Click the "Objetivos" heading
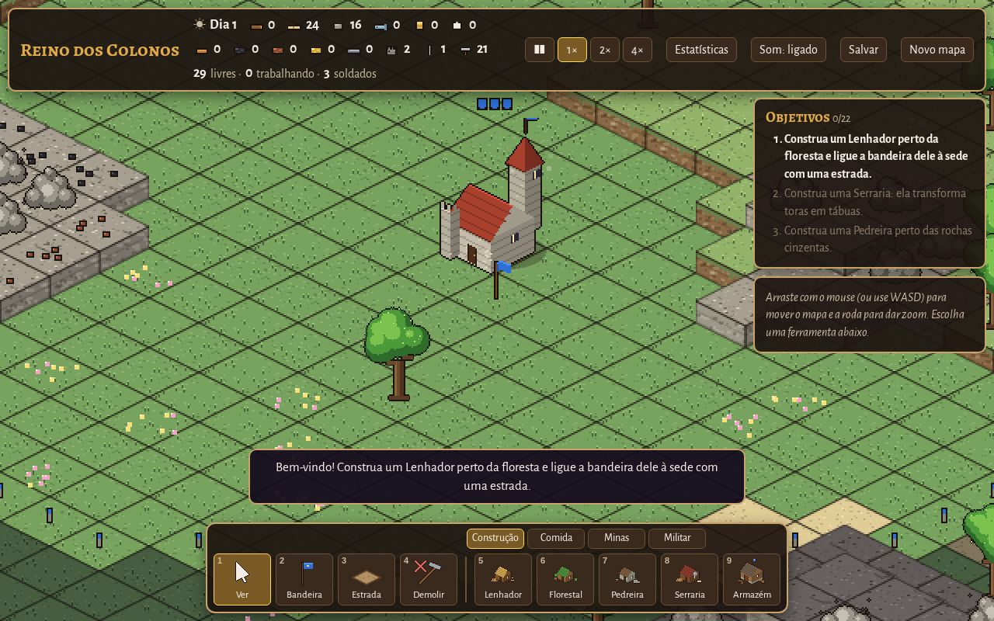This screenshot has width=994, height=621. pyautogui.click(x=798, y=118)
